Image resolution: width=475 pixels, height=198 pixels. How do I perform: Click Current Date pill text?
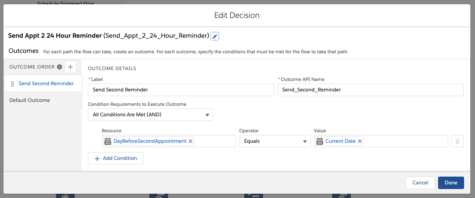coord(340,141)
